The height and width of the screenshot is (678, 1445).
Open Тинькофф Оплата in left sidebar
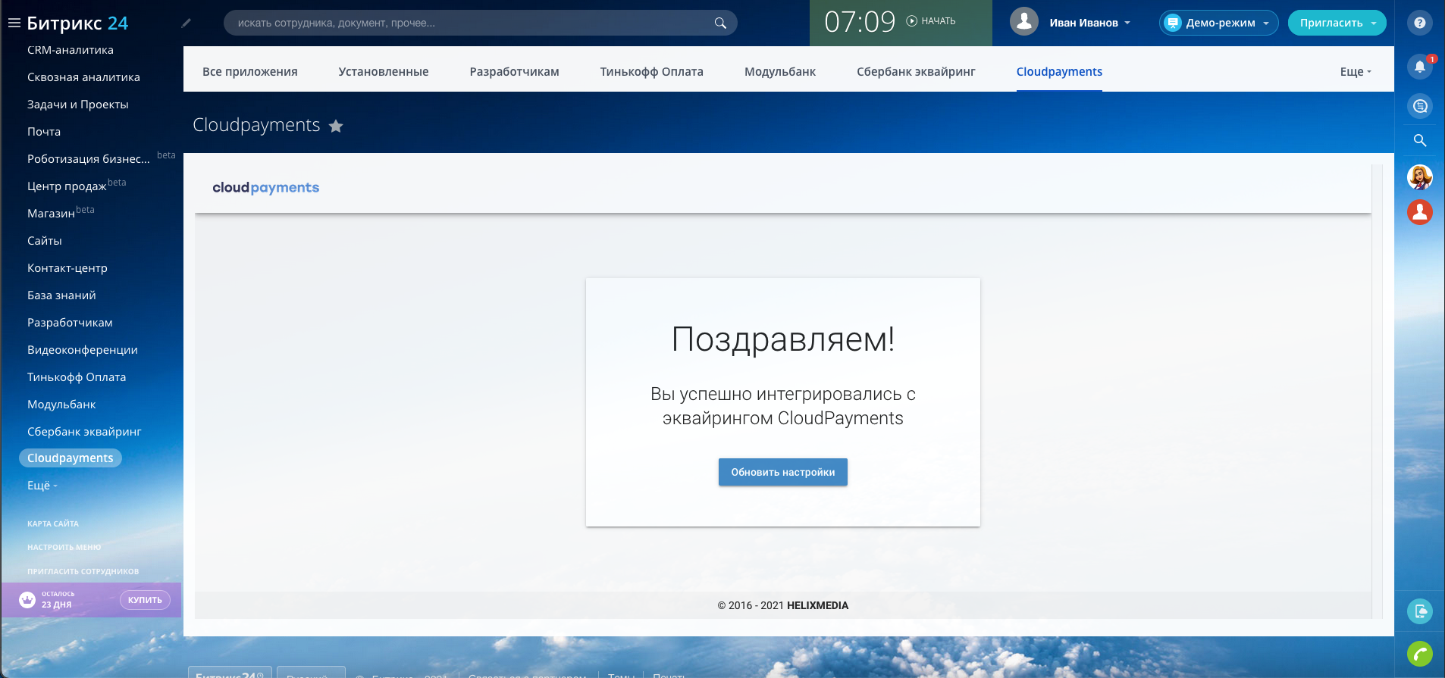point(77,377)
